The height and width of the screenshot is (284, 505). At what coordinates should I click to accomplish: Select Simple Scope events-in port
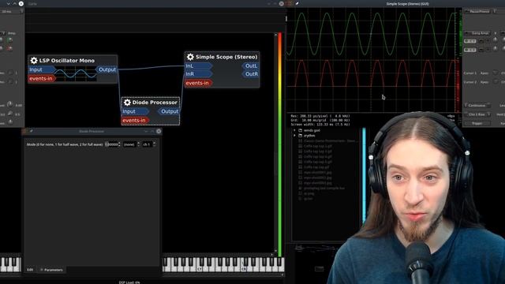(198, 83)
